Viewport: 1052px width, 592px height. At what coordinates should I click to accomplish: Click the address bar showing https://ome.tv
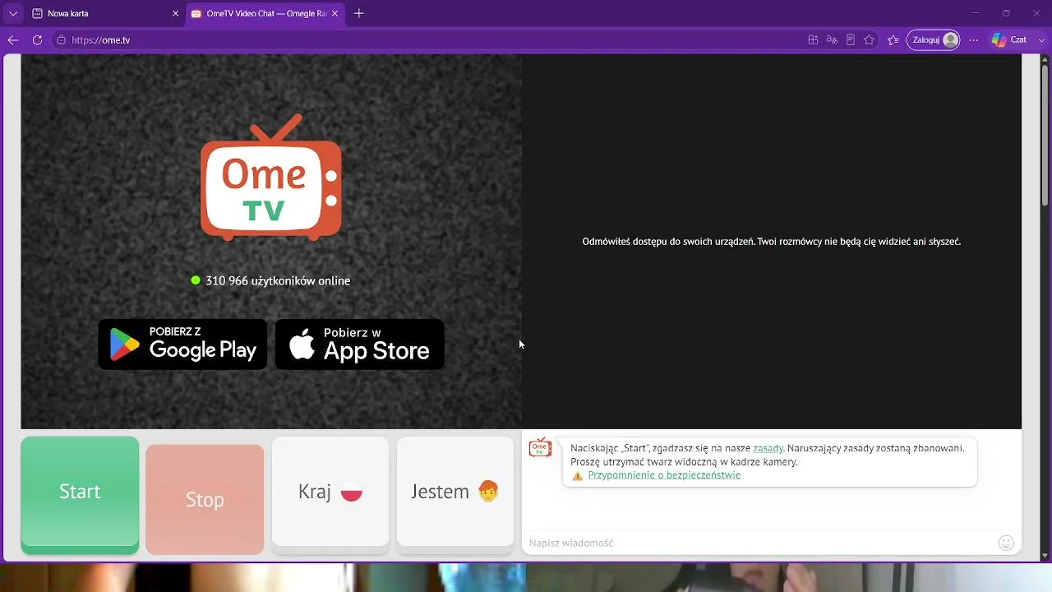pos(427,39)
